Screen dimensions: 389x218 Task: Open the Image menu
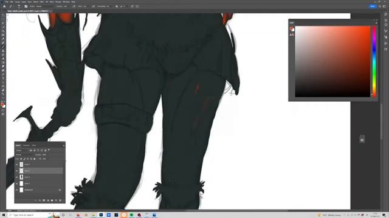point(17,2)
